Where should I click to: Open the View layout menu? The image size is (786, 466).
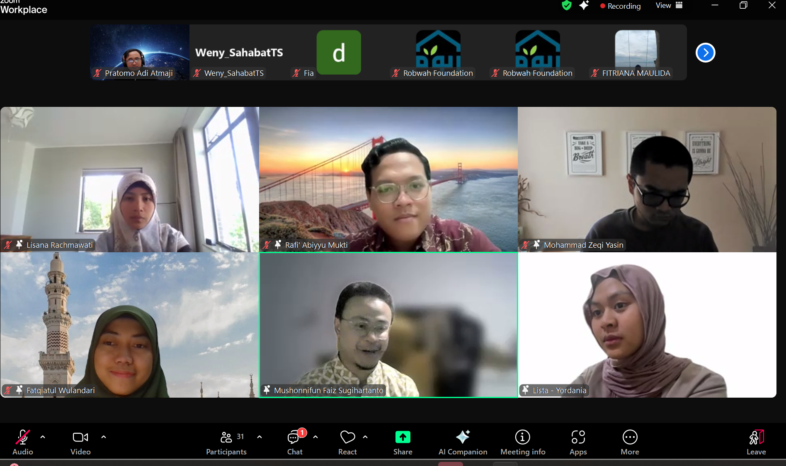click(x=669, y=5)
